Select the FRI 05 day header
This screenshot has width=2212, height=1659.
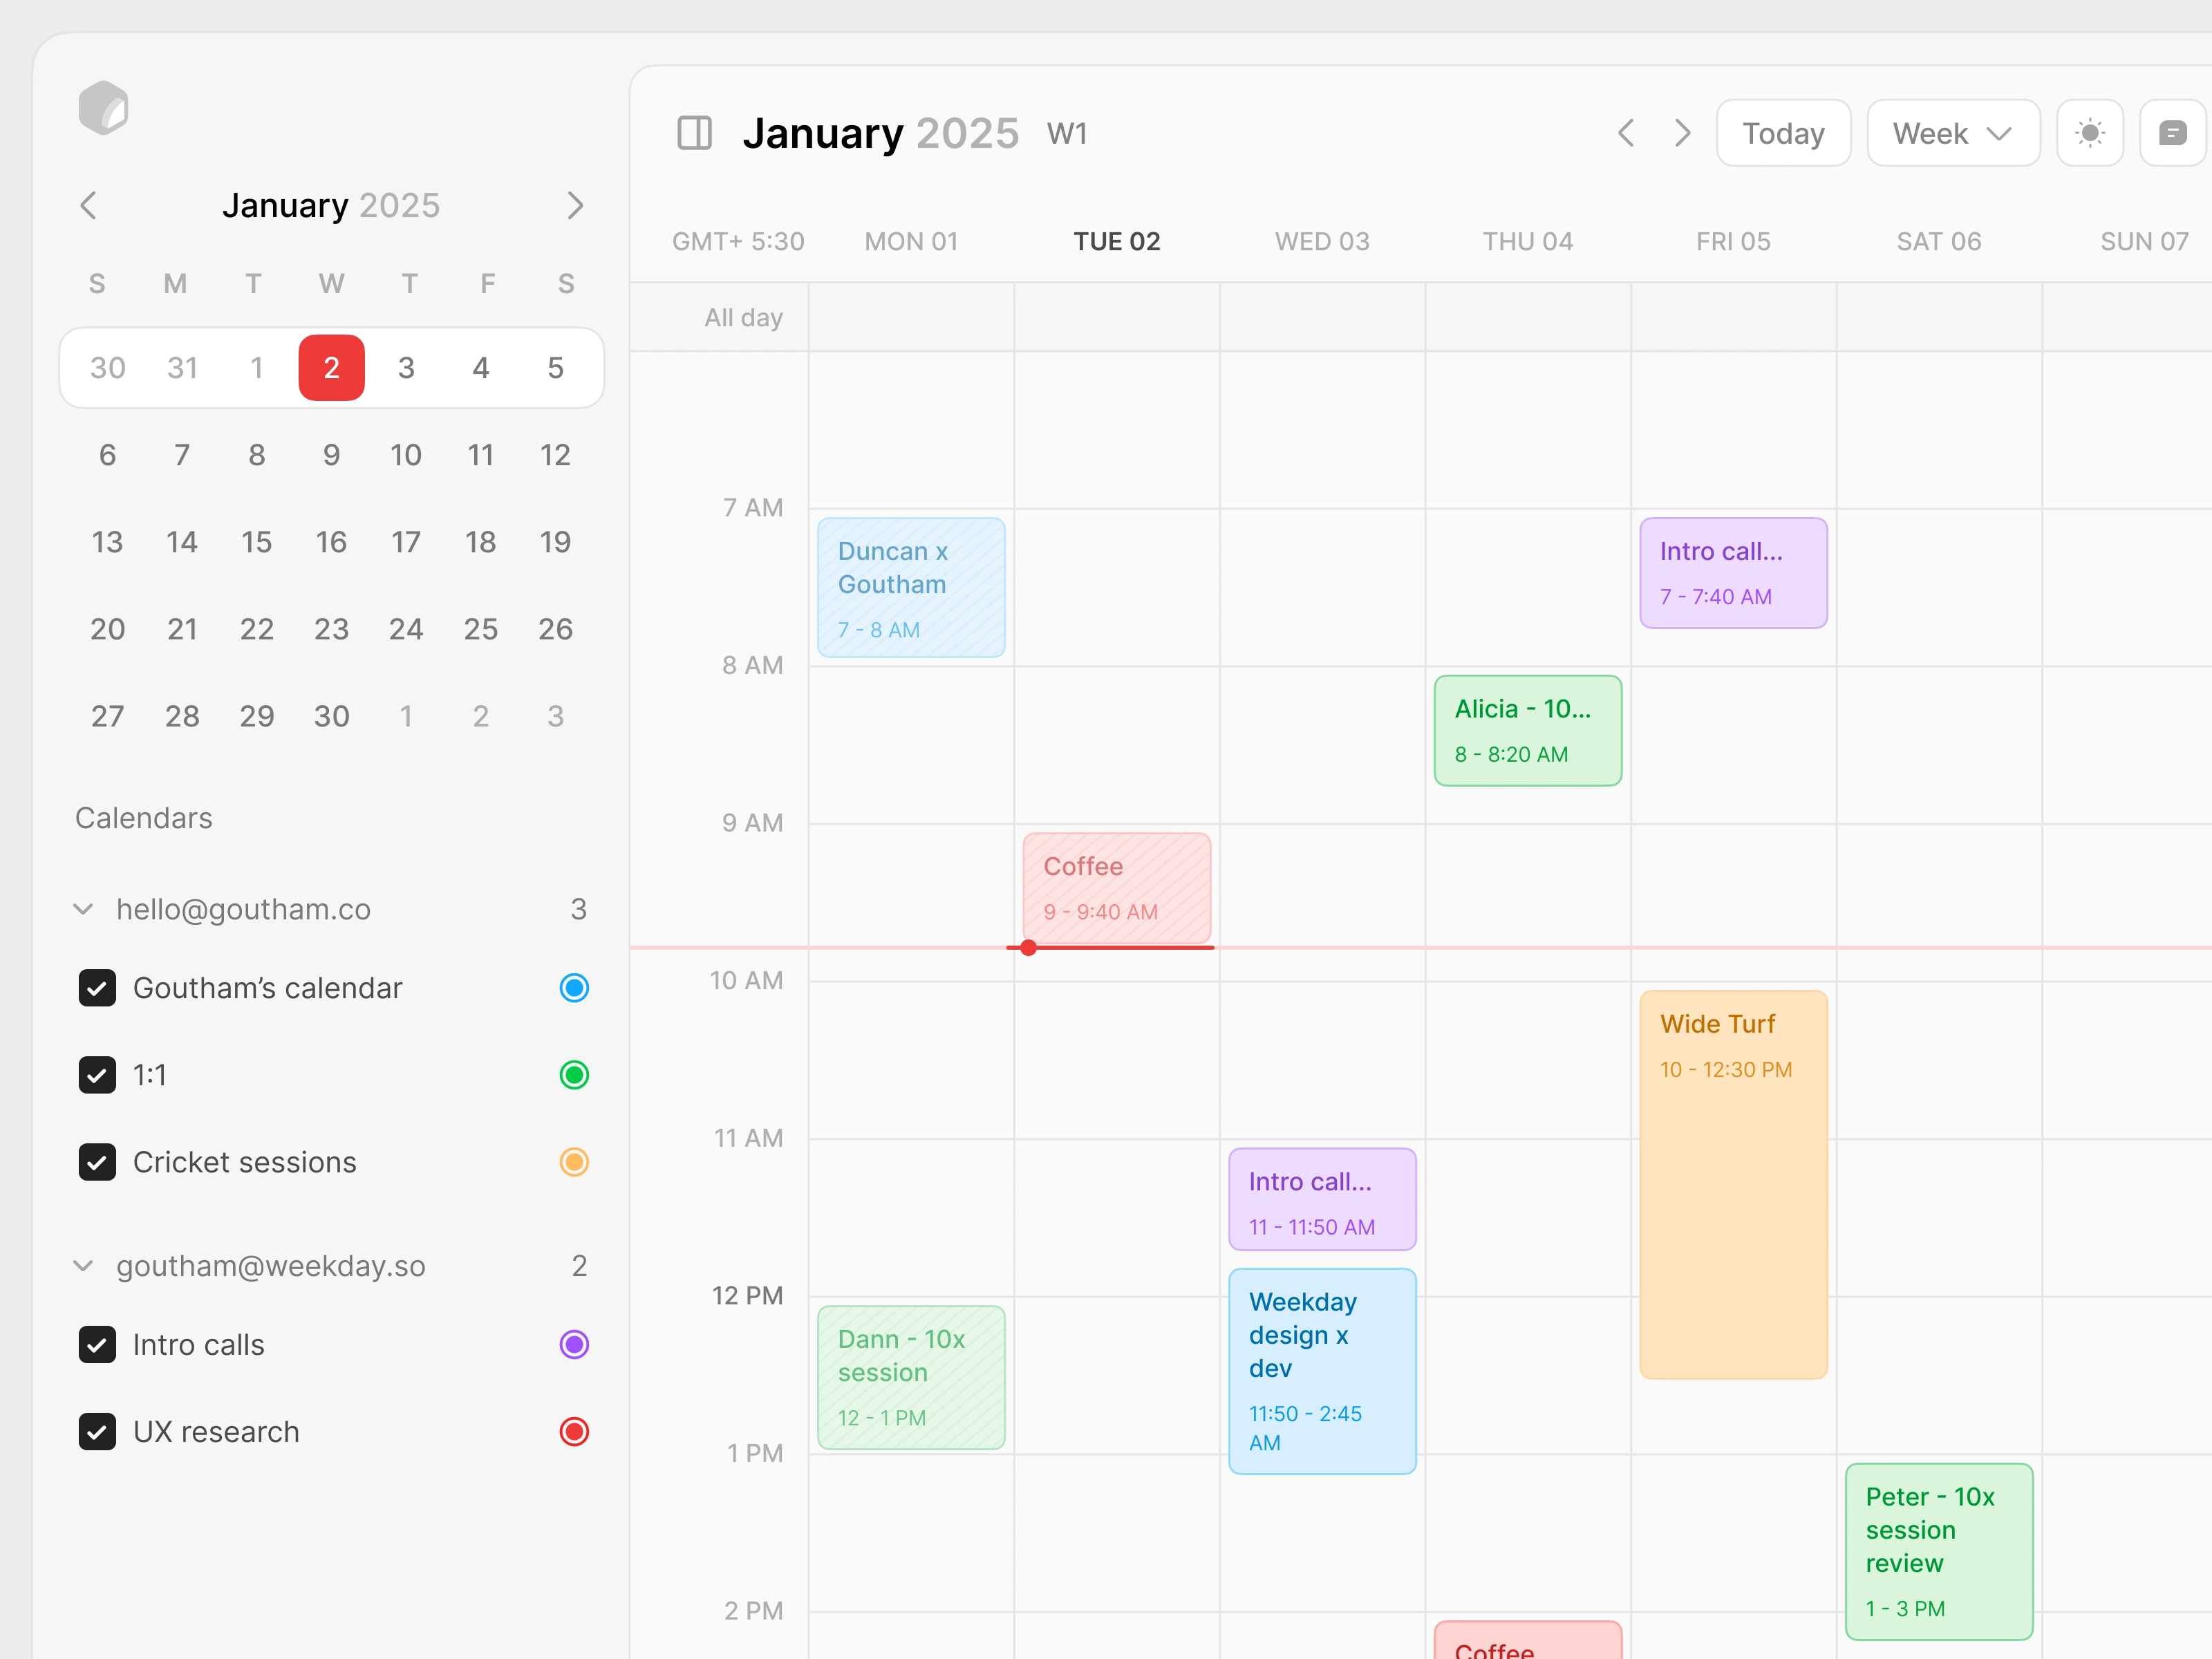[x=1733, y=241]
